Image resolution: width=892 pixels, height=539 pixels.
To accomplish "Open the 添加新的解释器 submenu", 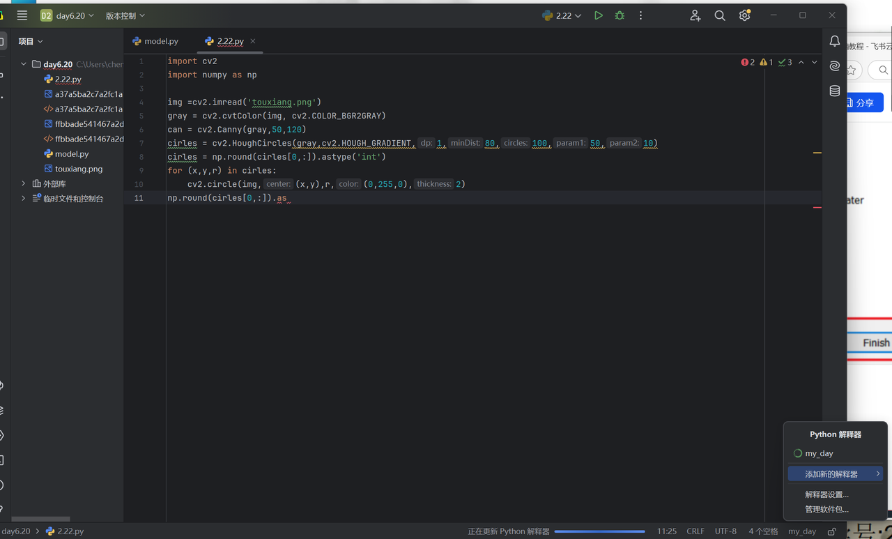I will [x=835, y=473].
